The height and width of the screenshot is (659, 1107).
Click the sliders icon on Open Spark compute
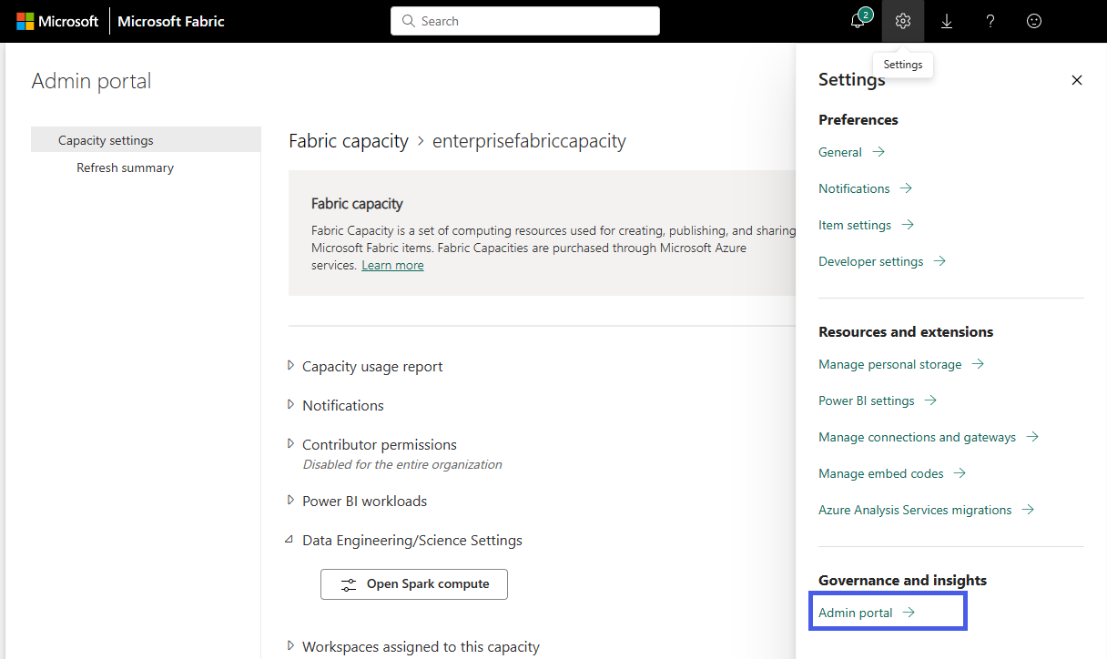349,584
